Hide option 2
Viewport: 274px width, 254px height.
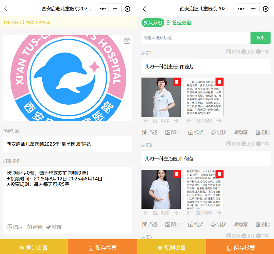pos(241,225)
